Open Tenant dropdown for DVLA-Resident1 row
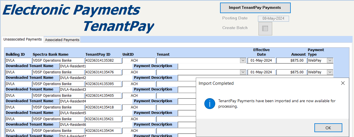 pos(243,61)
